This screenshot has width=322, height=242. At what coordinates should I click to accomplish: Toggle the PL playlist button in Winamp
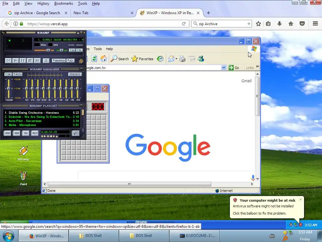[79, 50]
